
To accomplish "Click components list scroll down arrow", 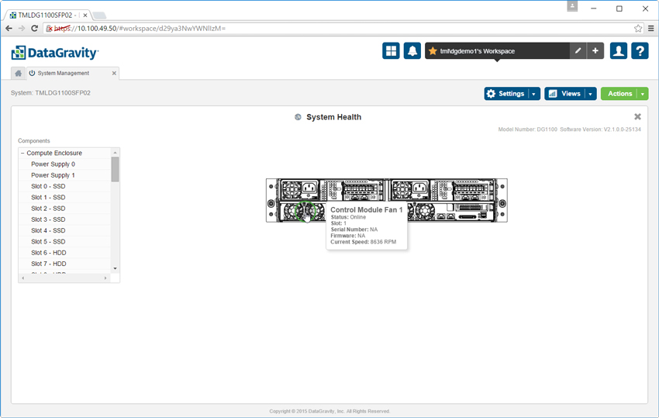I will (116, 268).
